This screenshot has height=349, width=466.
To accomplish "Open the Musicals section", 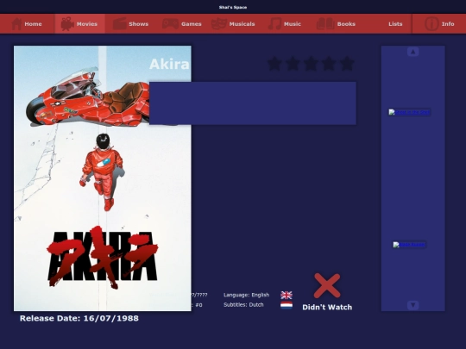I will click(x=233, y=24).
